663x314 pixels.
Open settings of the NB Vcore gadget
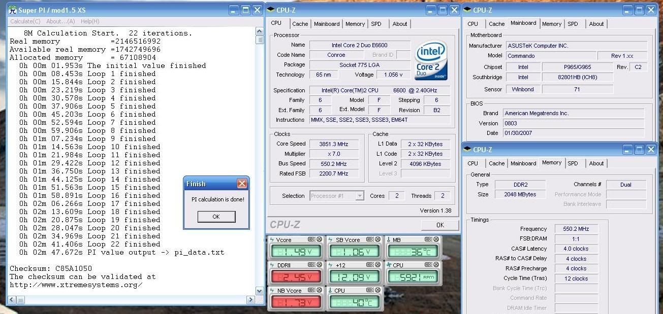coord(311,290)
